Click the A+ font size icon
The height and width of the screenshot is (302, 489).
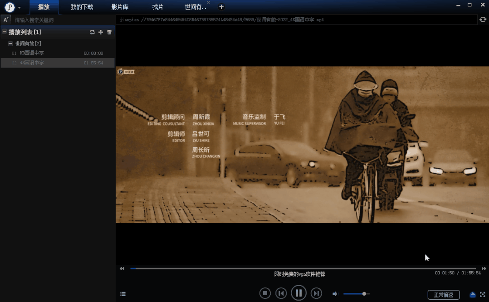pos(6,19)
